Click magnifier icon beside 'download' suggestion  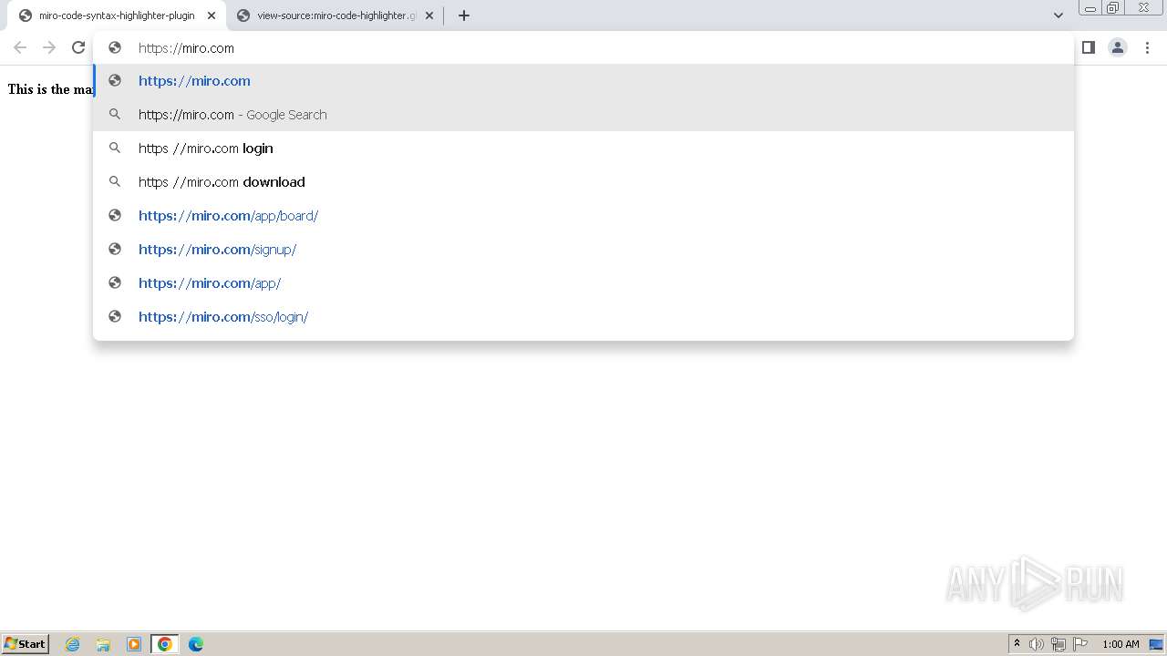(x=115, y=181)
